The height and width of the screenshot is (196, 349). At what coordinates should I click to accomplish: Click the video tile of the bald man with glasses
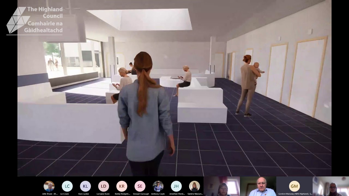coord(258,186)
